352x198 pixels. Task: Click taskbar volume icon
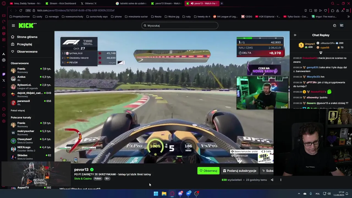click(329, 194)
